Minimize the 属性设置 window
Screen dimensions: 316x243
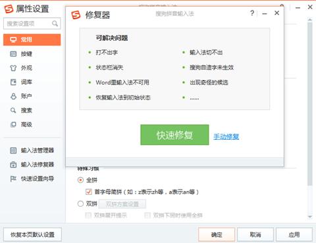[x=298, y=8]
